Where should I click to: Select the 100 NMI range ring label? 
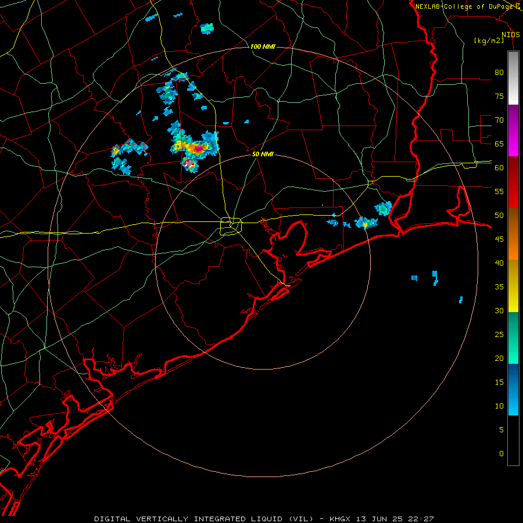coord(263,46)
